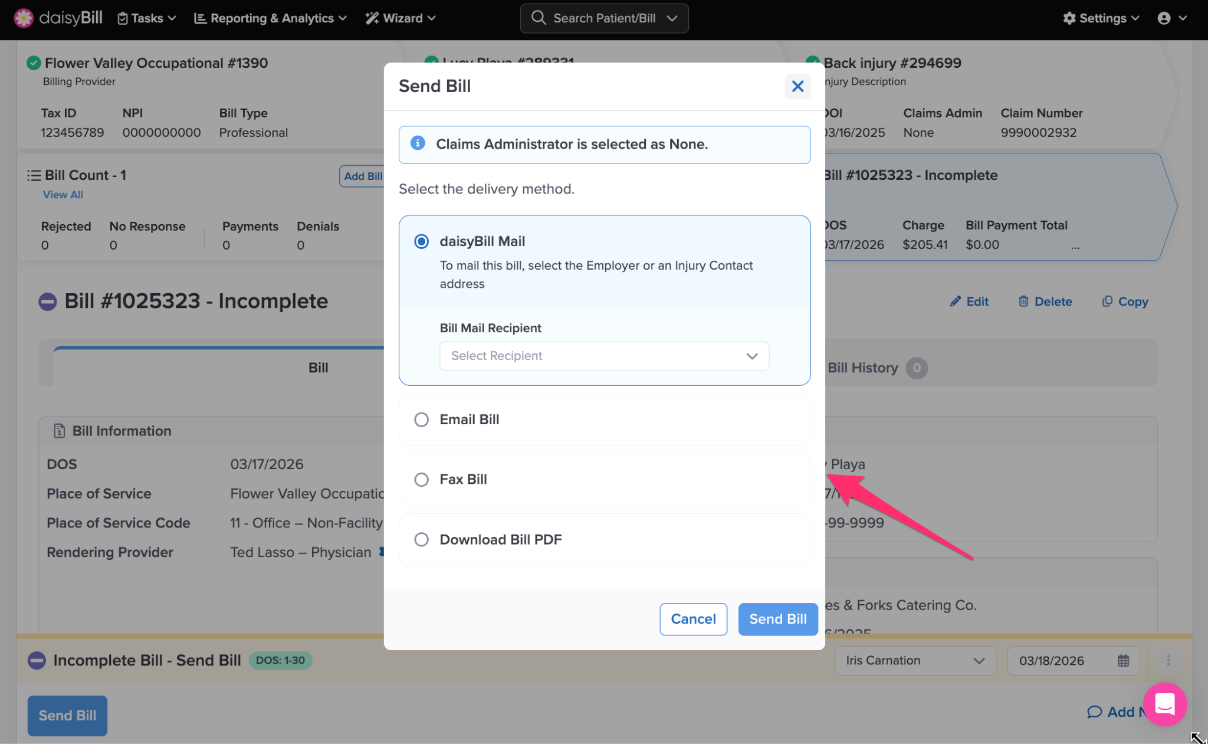Select the Email Bill radio option
The image size is (1208, 744).
pos(421,419)
